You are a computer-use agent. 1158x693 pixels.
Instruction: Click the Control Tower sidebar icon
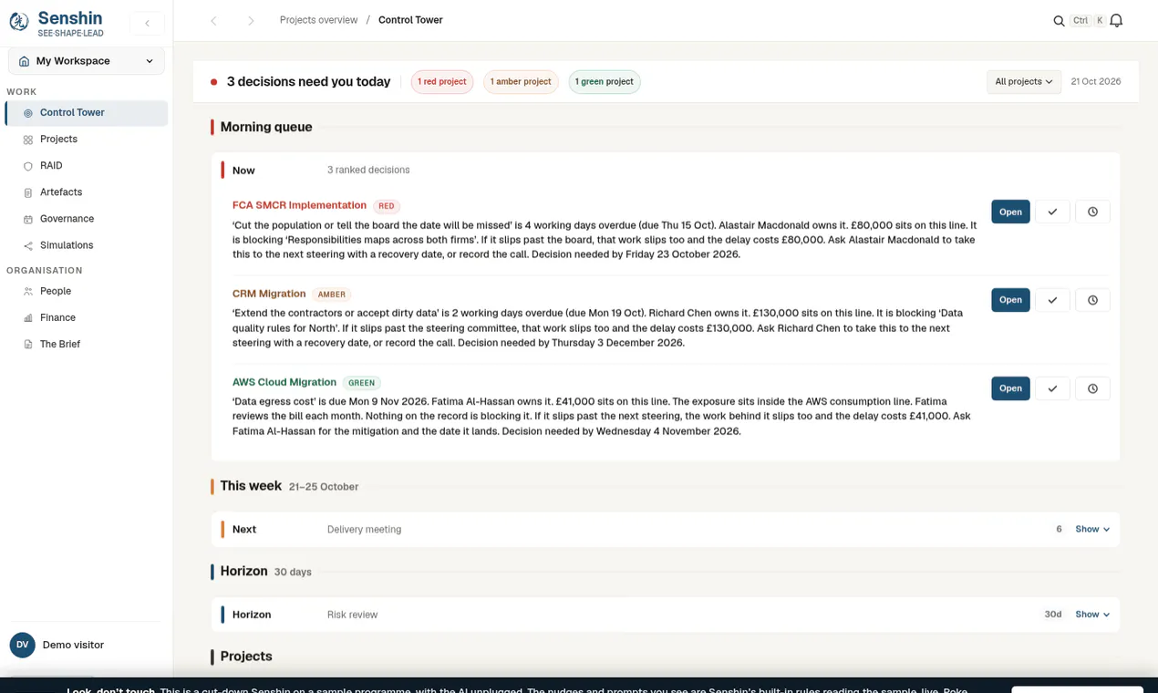pyautogui.click(x=28, y=113)
